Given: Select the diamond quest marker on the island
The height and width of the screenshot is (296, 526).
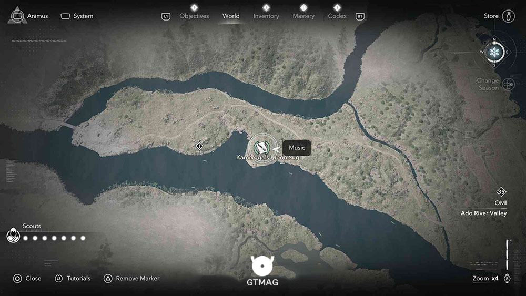Looking at the screenshot, I should 199,146.
